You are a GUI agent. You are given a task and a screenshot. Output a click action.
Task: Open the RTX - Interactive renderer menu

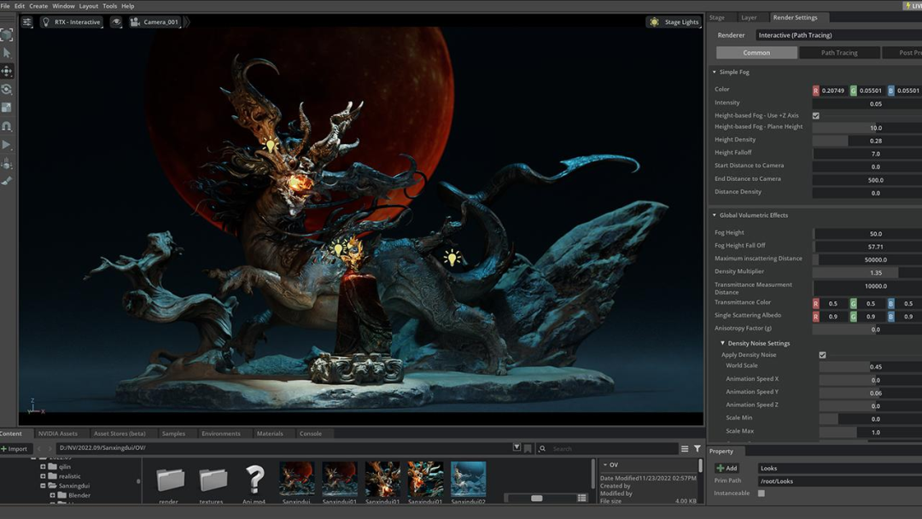click(71, 21)
